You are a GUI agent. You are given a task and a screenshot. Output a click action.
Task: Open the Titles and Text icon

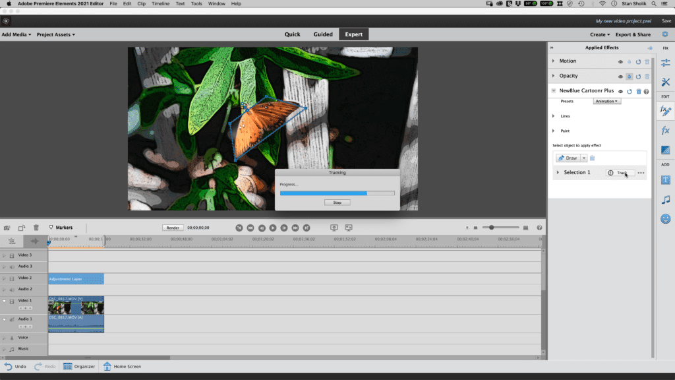click(x=666, y=179)
